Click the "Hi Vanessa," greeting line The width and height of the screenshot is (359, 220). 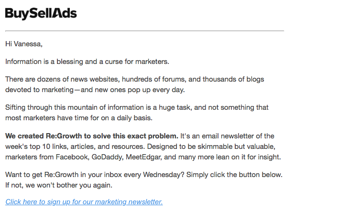pos(24,44)
